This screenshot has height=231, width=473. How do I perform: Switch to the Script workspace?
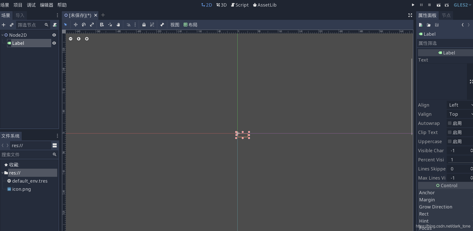coord(240,5)
